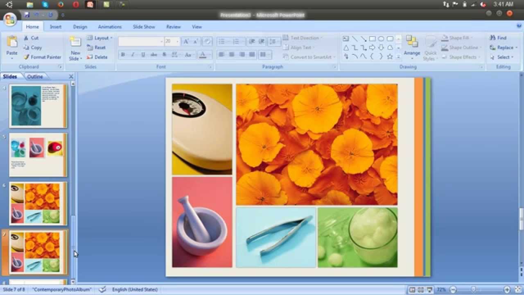Delete the current slide
This screenshot has width=524, height=295.
(x=97, y=57)
